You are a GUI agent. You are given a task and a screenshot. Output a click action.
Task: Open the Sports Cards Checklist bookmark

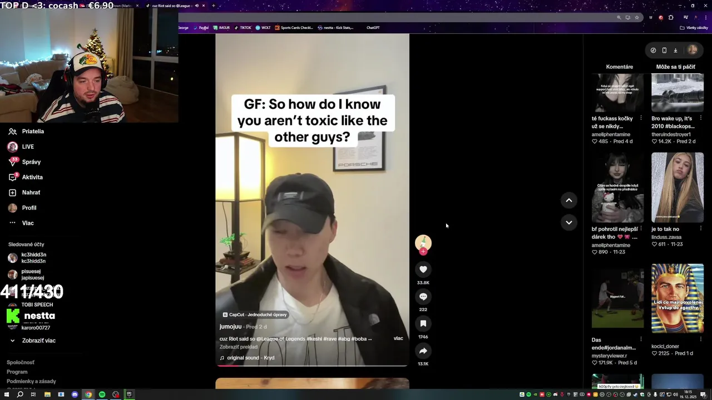coord(294,27)
